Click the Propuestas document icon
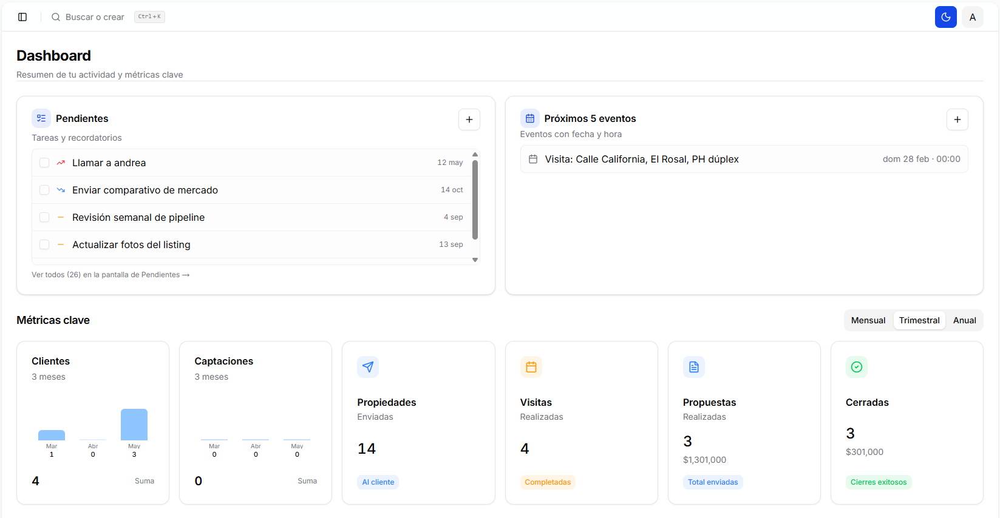This screenshot has height=518, width=1000. pyautogui.click(x=694, y=367)
